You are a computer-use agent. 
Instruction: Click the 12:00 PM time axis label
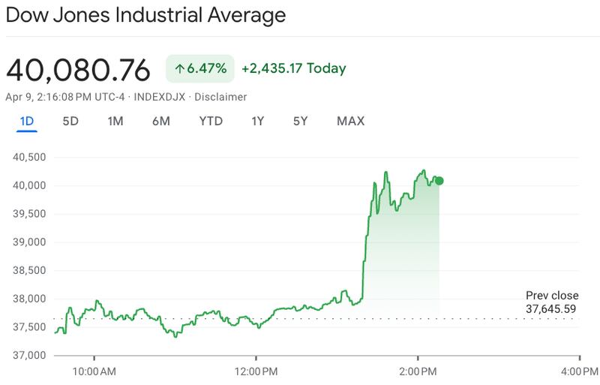click(255, 370)
